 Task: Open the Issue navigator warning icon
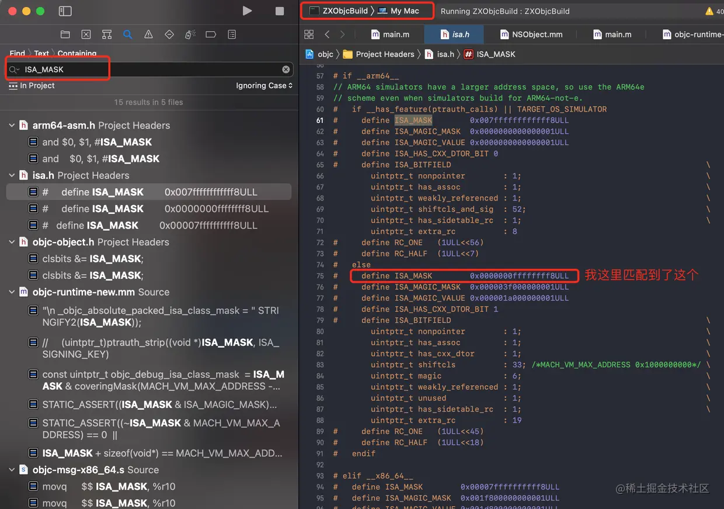pyautogui.click(x=148, y=34)
